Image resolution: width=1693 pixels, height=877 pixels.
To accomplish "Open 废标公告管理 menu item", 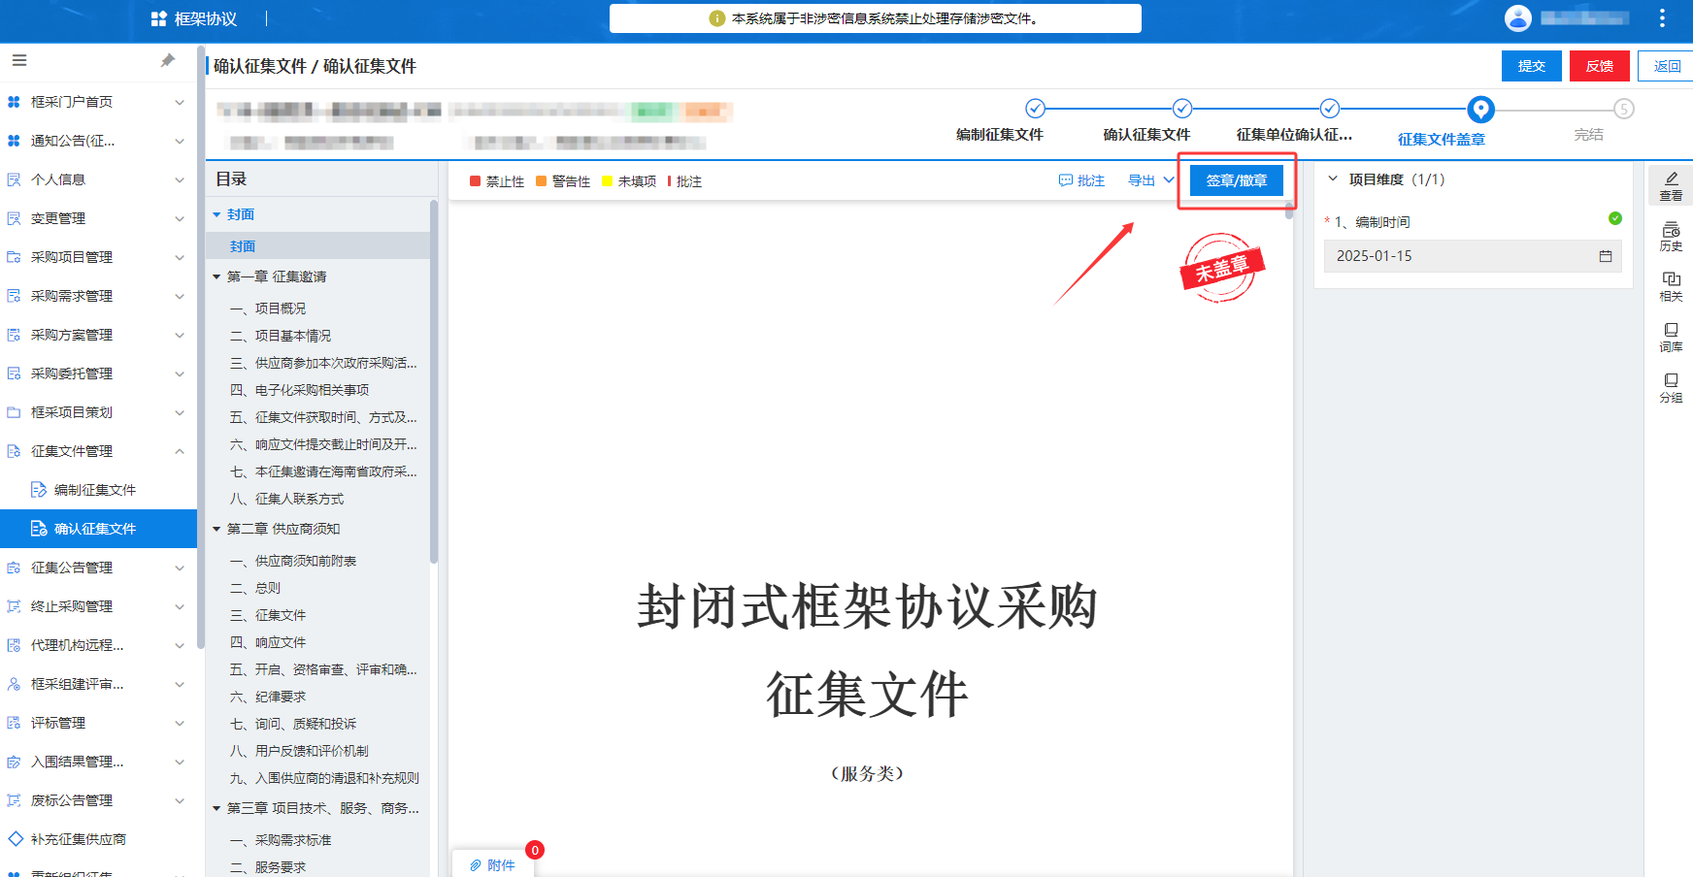I will click(x=98, y=800).
